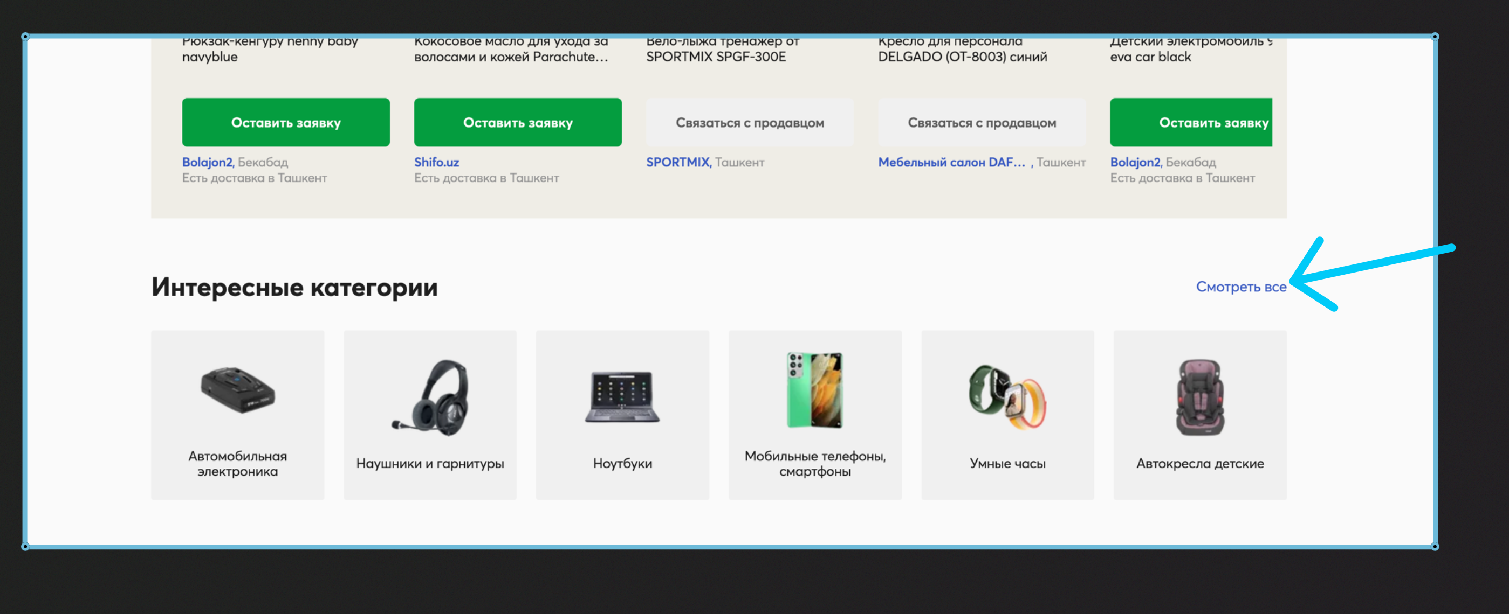This screenshot has width=1509, height=614.
Task: Click Смотреть все link
Action: [1241, 287]
